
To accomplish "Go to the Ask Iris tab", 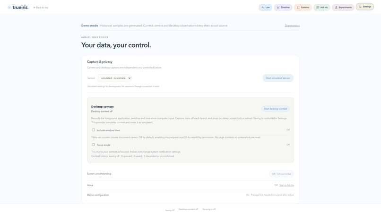I will 322,7.
